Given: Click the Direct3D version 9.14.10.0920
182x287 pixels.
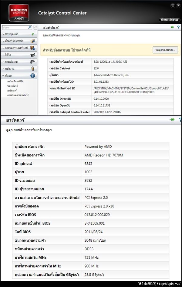Looking at the screenshot, I should tap(102, 99).
